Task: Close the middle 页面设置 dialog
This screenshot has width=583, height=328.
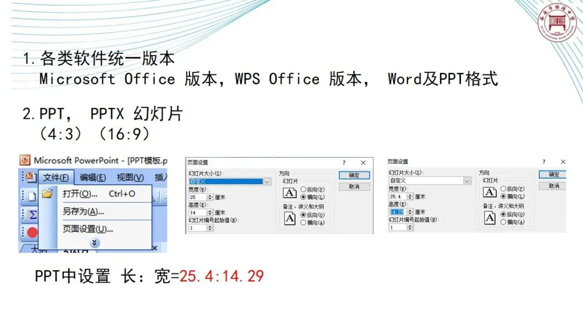Action: [363, 163]
